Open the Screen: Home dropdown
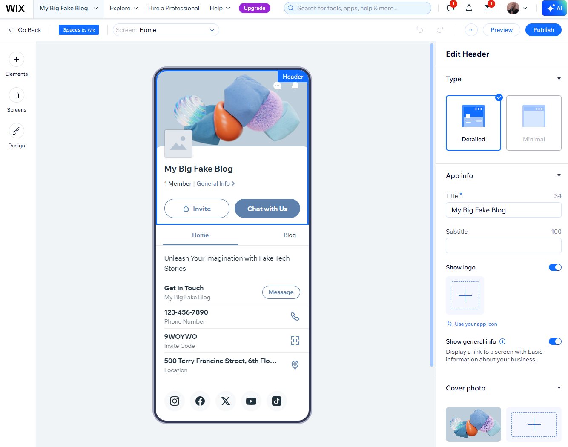This screenshot has width=568, height=447. point(166,30)
